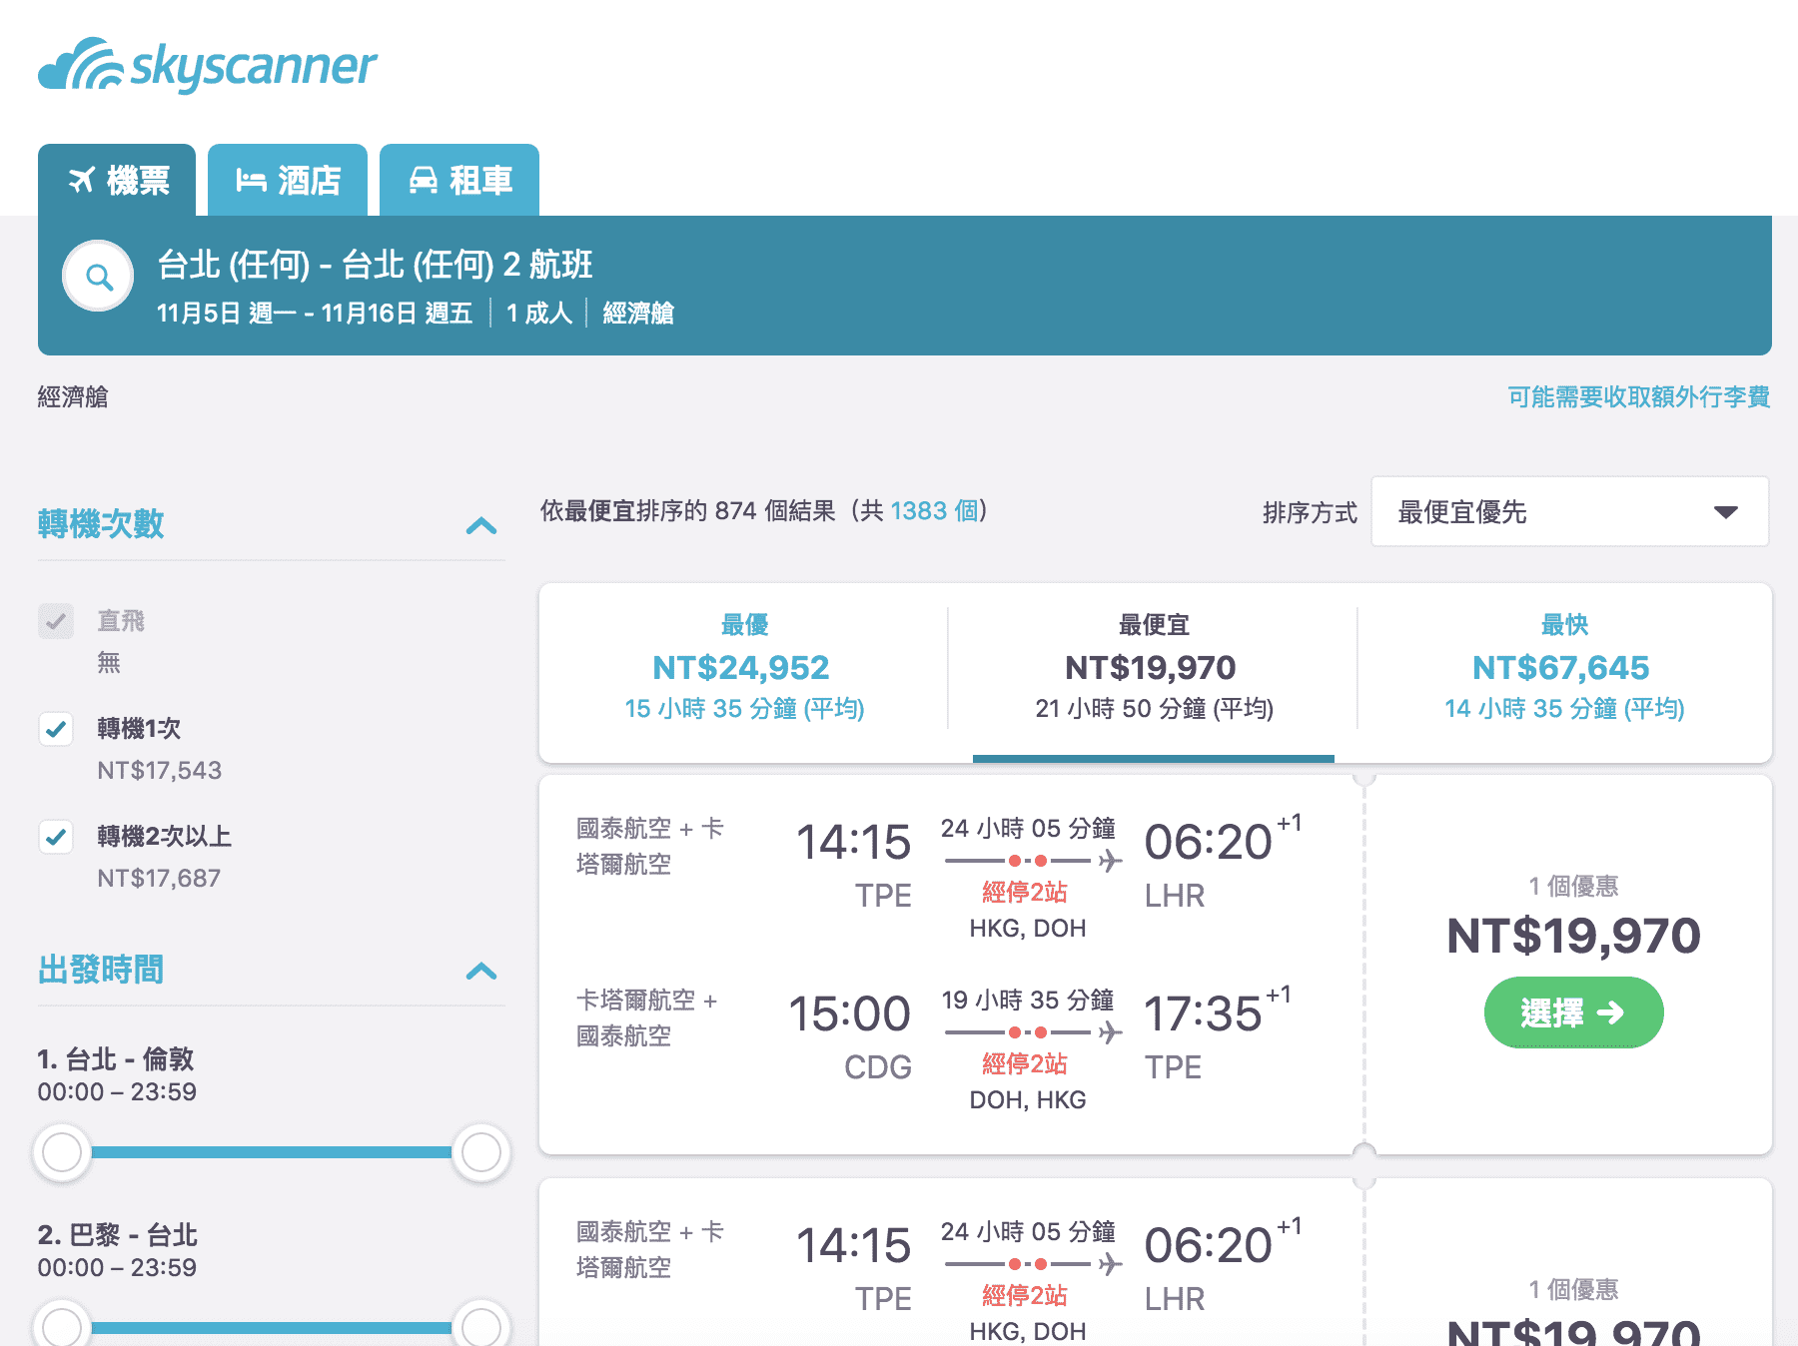The width and height of the screenshot is (1798, 1346).
Task: Click the 卡塔爾航空 + 國泰航空 airline label
Action: pos(647,1017)
